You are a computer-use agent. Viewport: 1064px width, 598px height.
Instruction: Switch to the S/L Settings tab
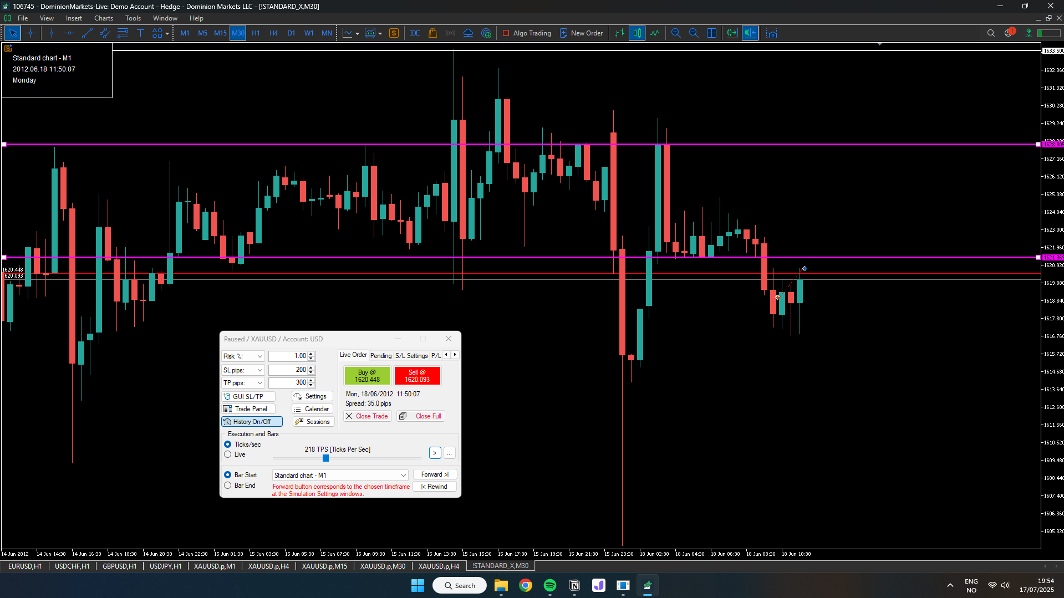pos(411,355)
